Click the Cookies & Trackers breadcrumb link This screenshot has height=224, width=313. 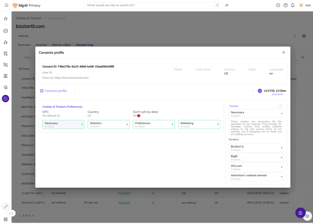pyautogui.click(x=28, y=18)
